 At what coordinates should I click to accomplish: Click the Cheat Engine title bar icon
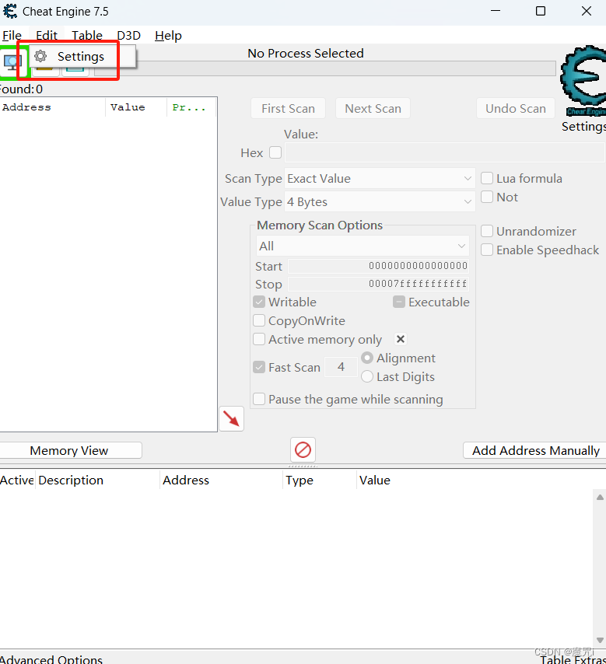pyautogui.click(x=10, y=12)
